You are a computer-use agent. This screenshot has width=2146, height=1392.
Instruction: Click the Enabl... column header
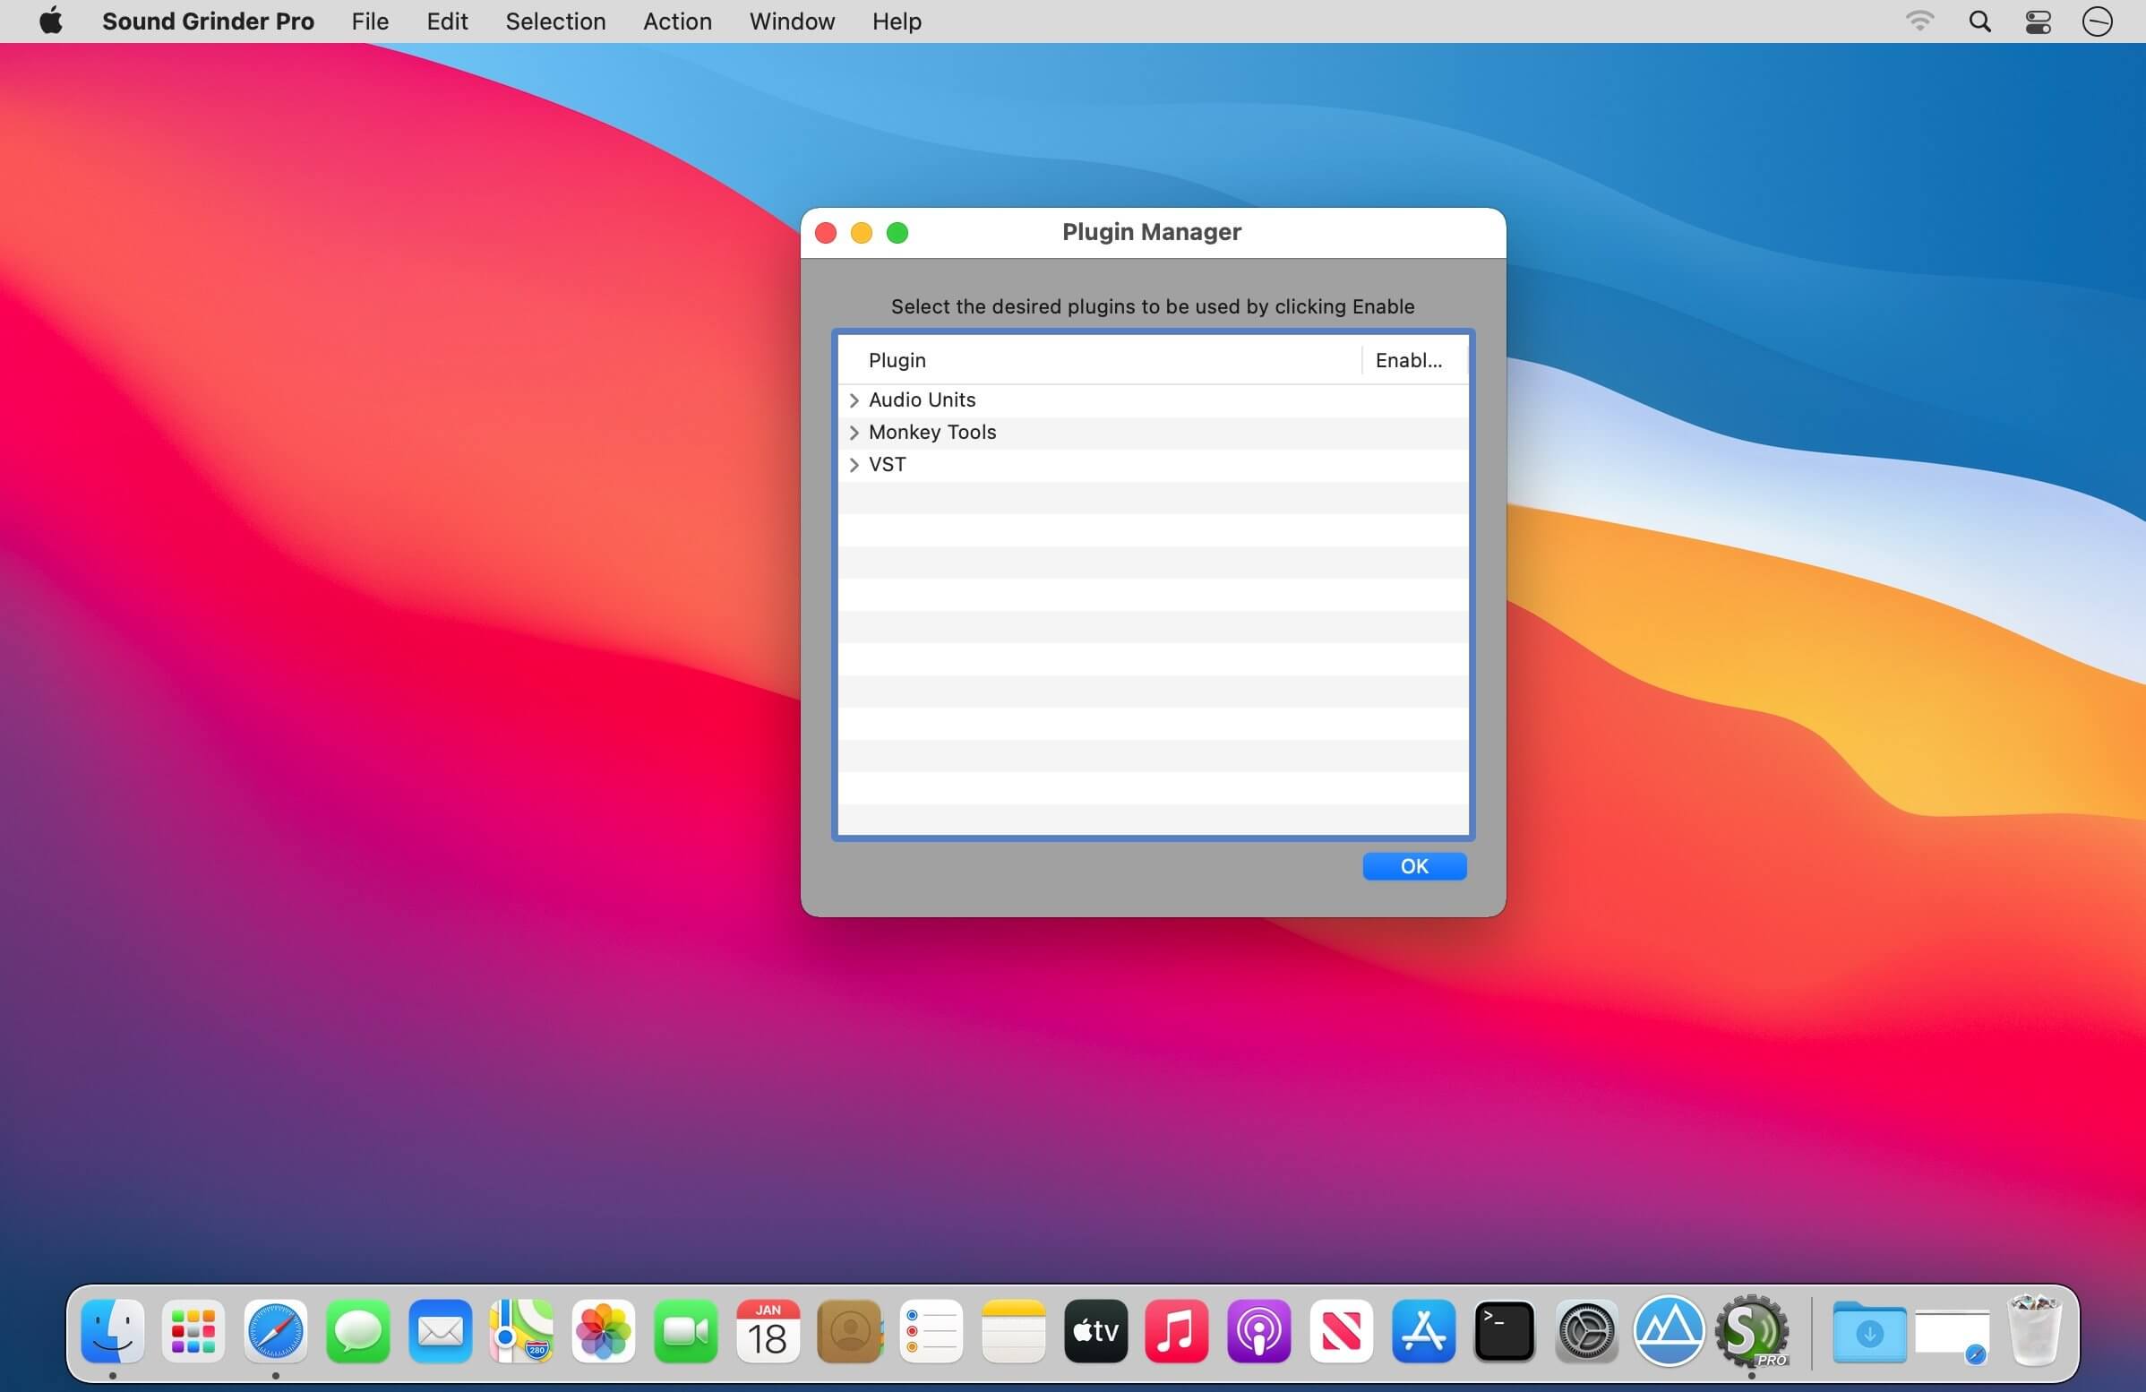point(1412,361)
